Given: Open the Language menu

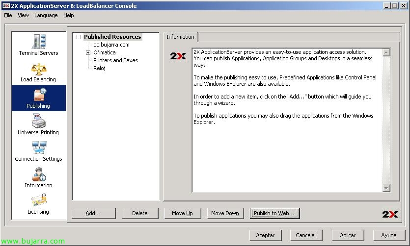Looking at the screenshot, I should pos(46,15).
